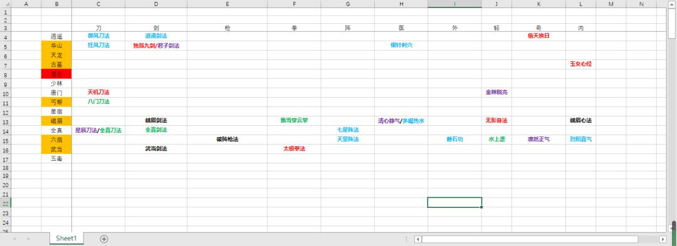Screen dimensions: 677x246
Task: Select the cell 逍遥 in column B
Action: (56, 36)
